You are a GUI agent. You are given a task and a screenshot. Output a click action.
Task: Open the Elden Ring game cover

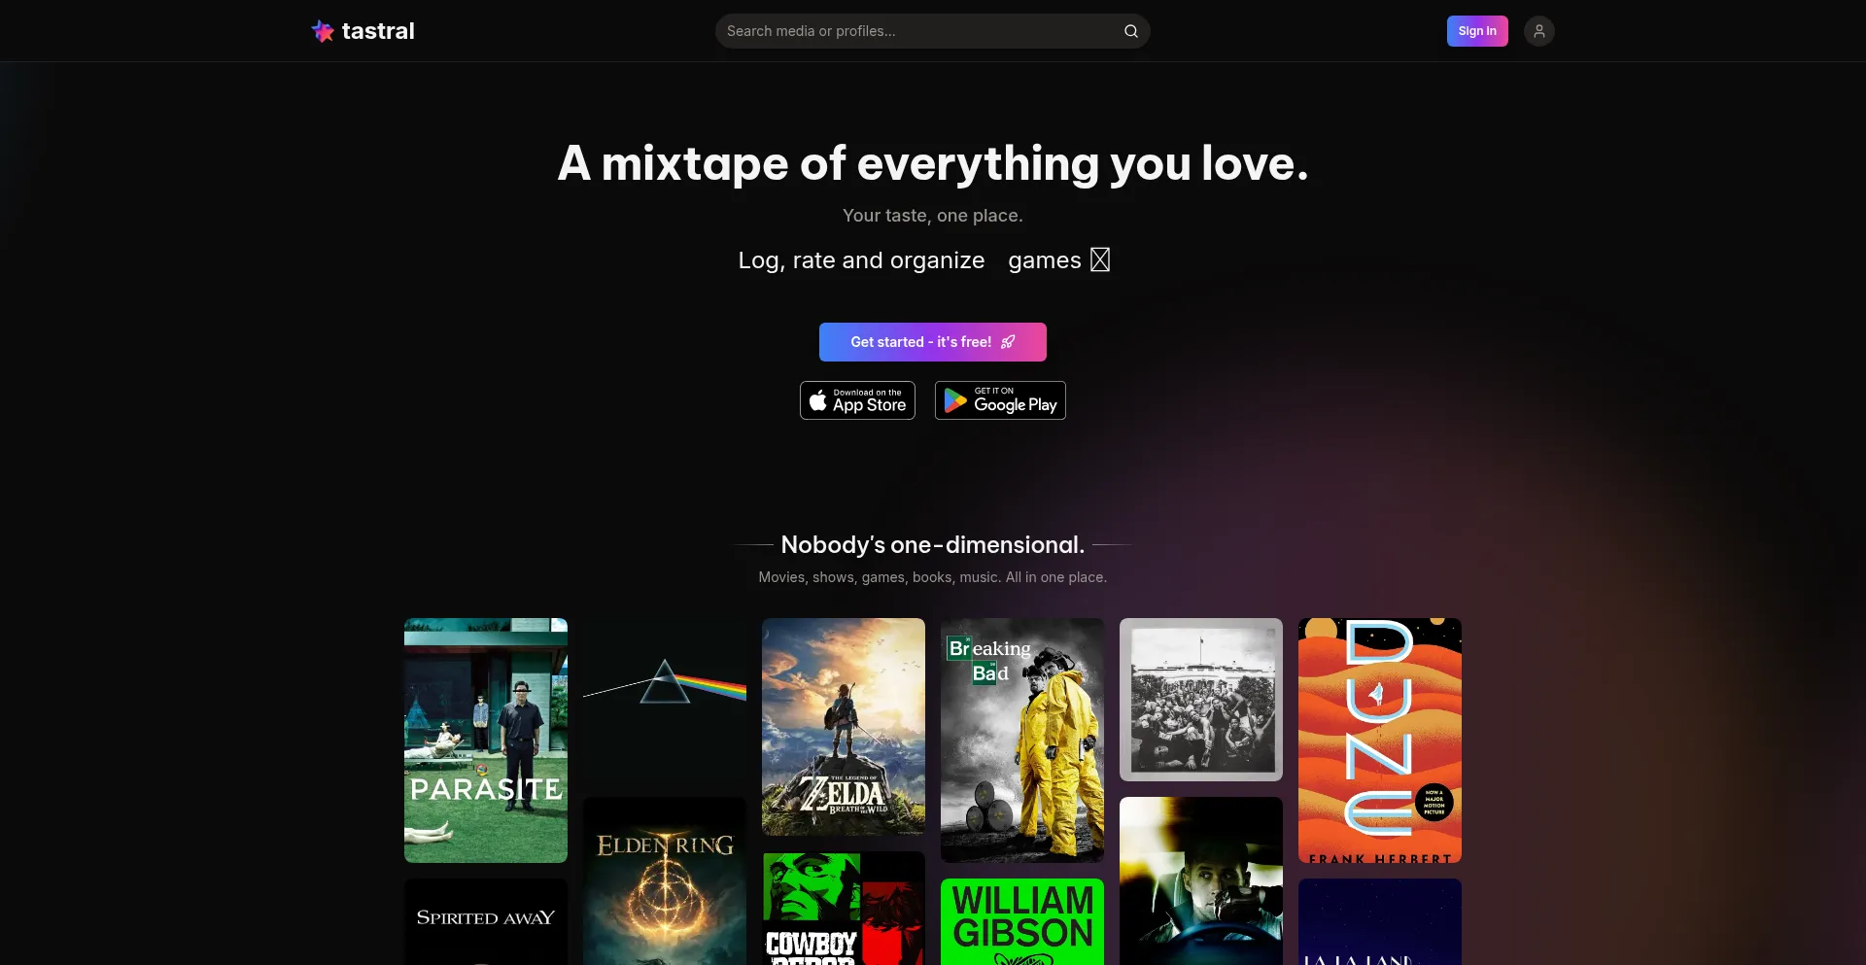(x=665, y=881)
